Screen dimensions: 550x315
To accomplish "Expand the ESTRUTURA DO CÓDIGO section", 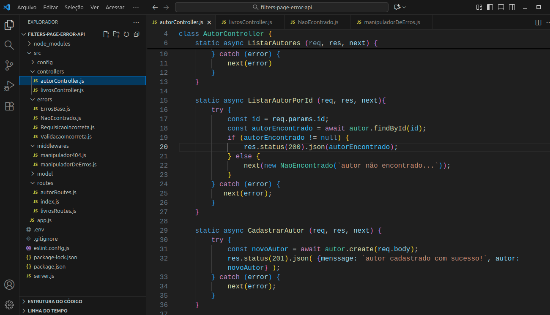I will pos(55,301).
